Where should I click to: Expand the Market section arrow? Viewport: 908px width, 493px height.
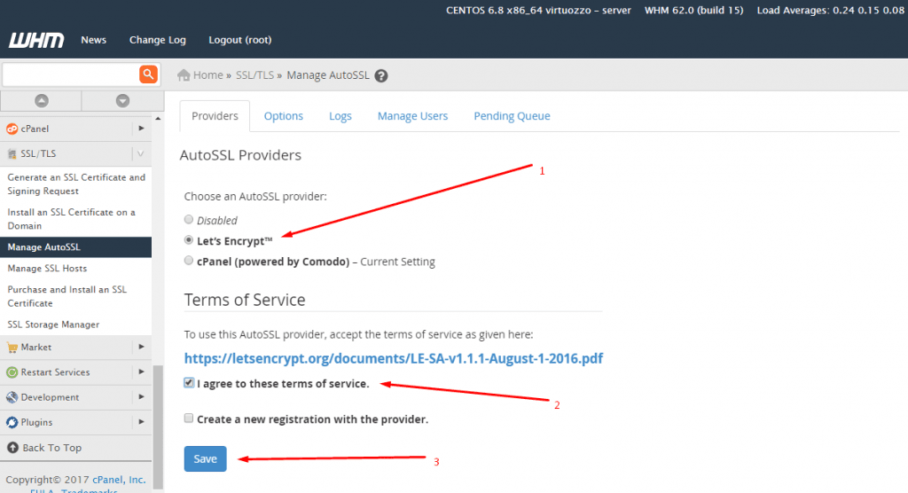[141, 347]
